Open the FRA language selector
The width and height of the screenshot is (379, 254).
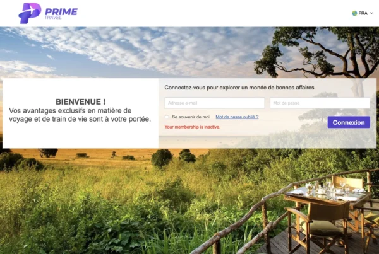[363, 13]
